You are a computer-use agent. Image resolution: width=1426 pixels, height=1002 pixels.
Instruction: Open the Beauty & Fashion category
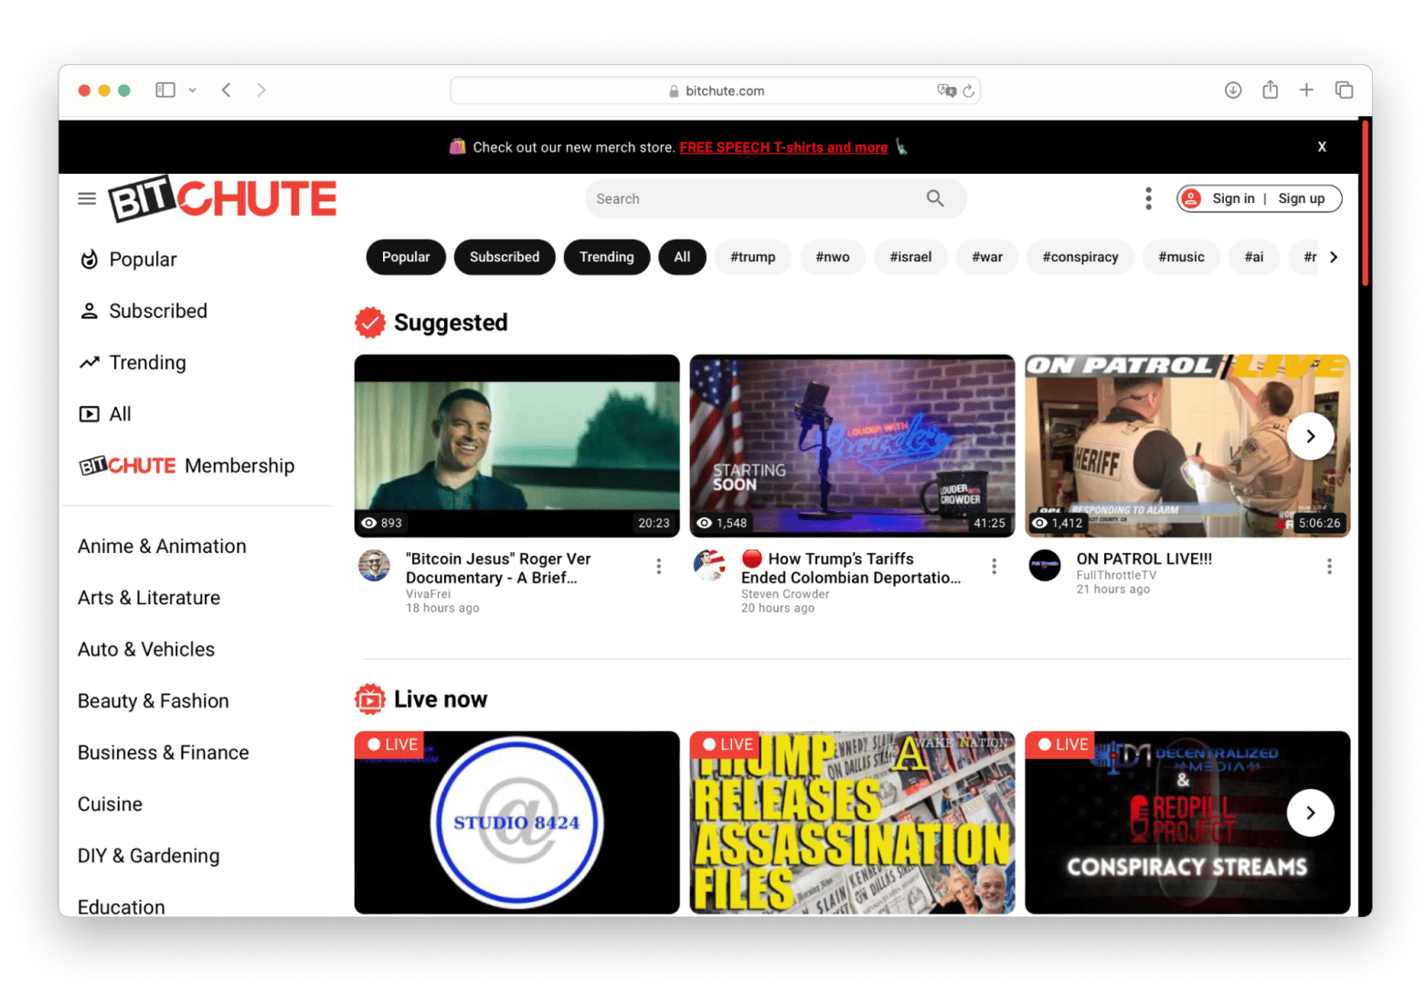(x=154, y=701)
